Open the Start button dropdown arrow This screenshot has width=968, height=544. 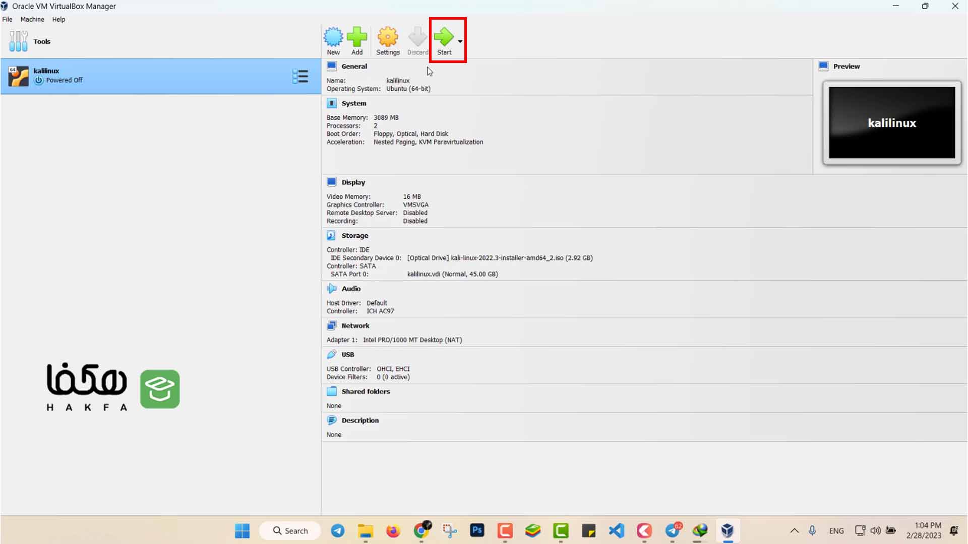pyautogui.click(x=460, y=41)
